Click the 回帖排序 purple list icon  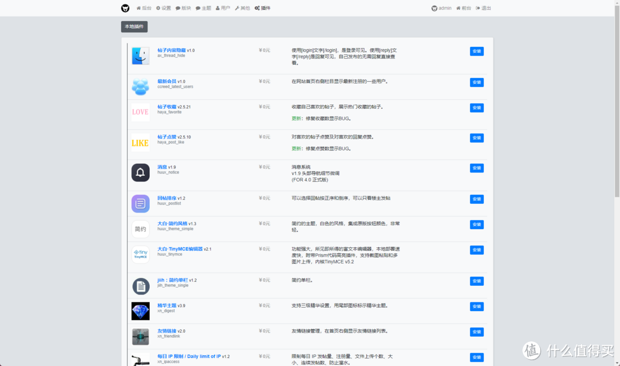[140, 203]
